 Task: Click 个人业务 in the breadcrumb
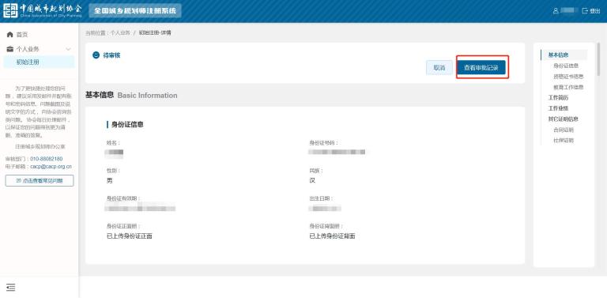[120, 33]
